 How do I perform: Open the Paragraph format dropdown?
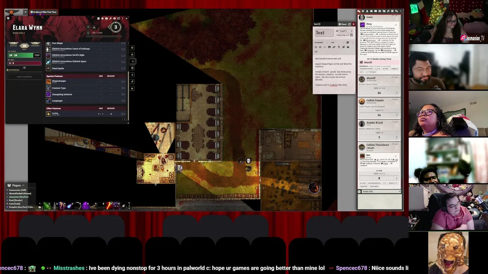322,43
